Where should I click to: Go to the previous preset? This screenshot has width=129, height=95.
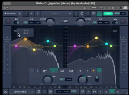click(32, 13)
